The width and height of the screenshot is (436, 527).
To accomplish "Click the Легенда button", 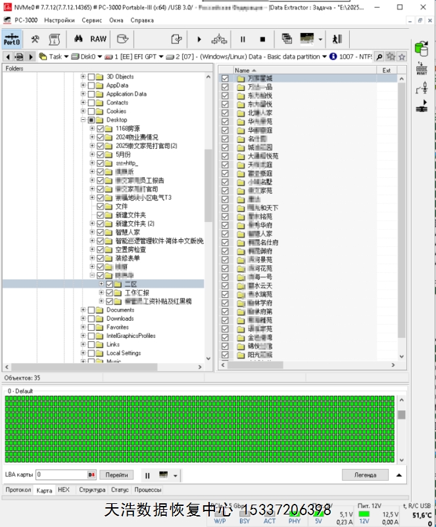I will click(365, 475).
